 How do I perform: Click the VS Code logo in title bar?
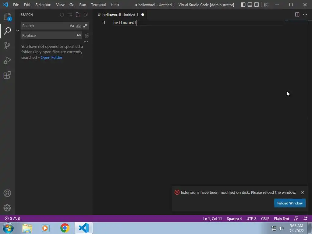pyautogui.click(x=5, y=5)
